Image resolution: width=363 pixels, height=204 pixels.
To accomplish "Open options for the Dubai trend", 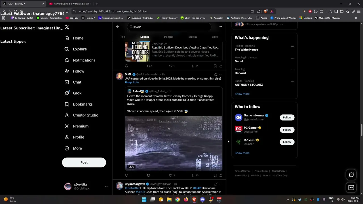I will (x=293, y=58).
